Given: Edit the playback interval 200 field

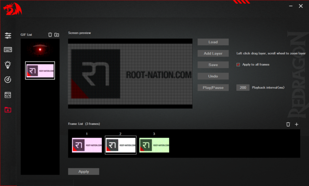Looking at the screenshot, I should tap(243, 88).
